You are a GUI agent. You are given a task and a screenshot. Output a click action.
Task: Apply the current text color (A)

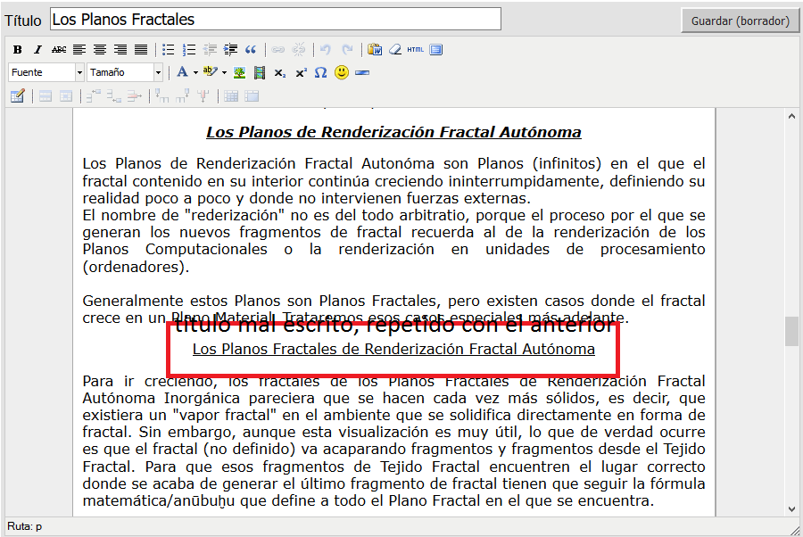click(x=182, y=72)
